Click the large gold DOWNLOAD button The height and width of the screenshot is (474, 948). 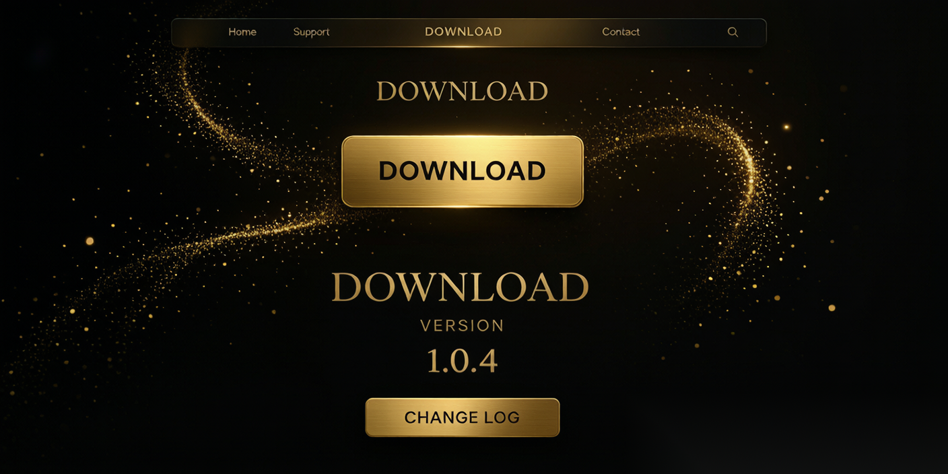click(463, 171)
